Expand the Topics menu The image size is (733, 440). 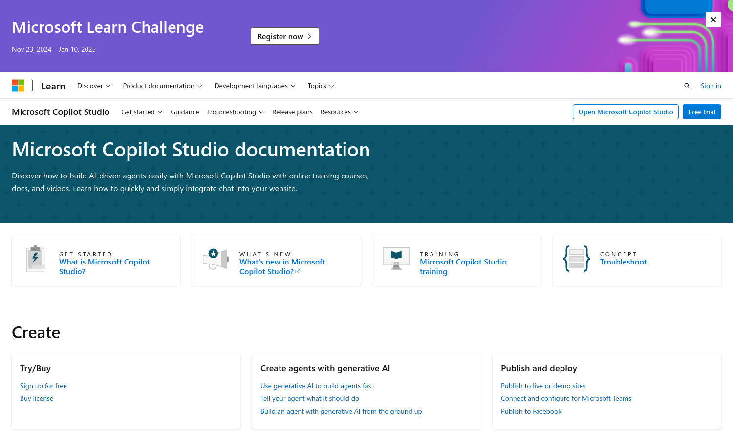point(321,86)
